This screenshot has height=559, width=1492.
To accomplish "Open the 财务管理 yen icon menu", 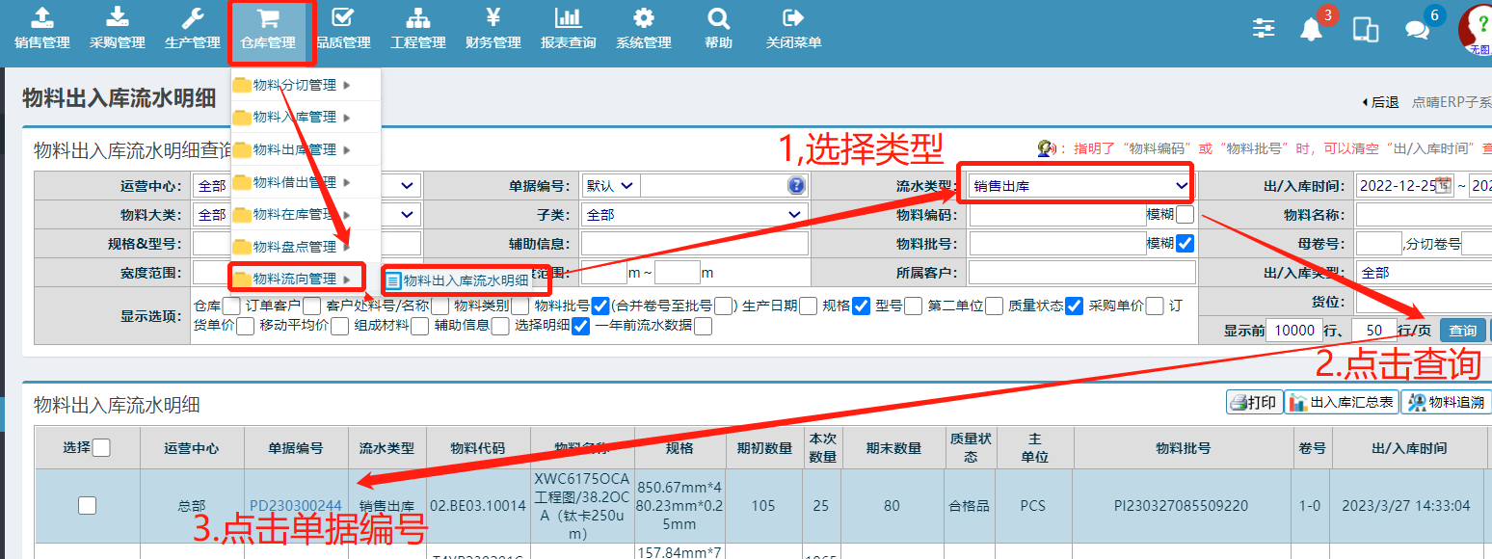I will tap(493, 29).
